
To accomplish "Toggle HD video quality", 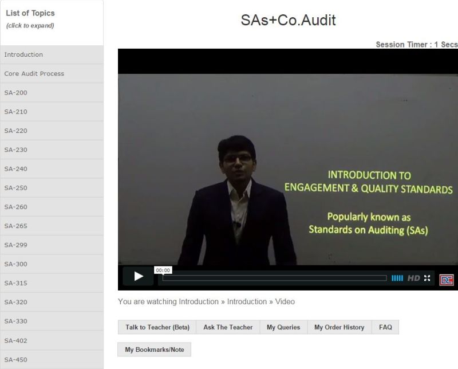I will pos(413,278).
